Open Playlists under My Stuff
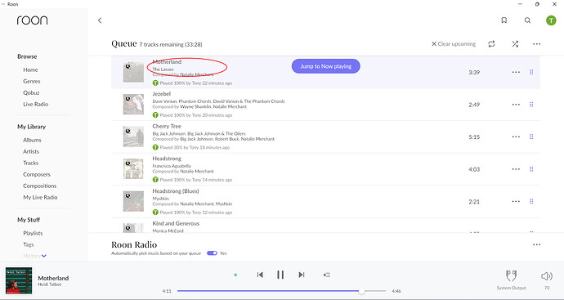564x300 pixels. tap(33, 233)
